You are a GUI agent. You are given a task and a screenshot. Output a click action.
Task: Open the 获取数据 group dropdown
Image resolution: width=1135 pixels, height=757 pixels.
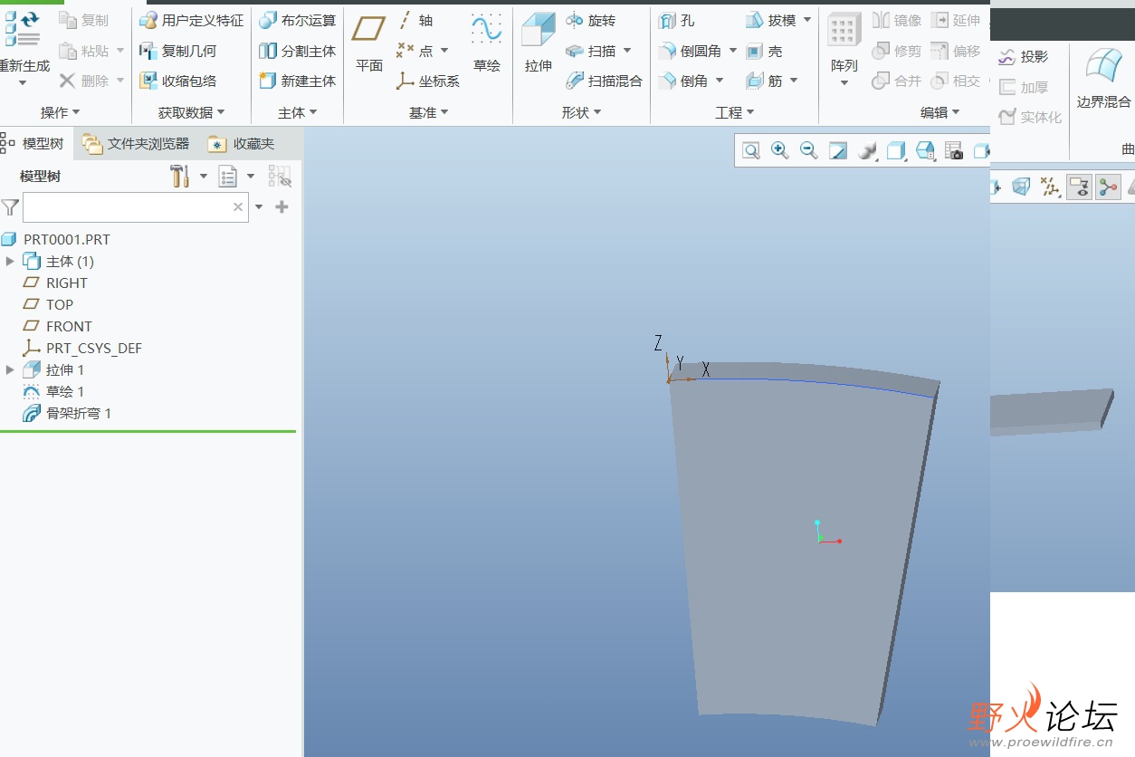click(x=191, y=112)
